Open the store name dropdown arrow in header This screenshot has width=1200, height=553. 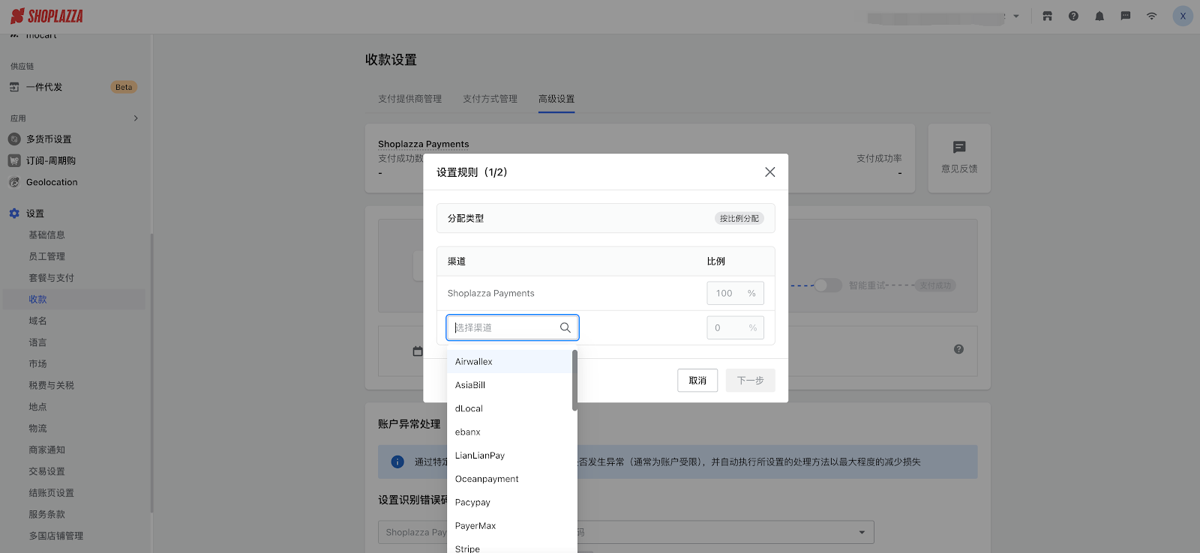coord(1016,16)
